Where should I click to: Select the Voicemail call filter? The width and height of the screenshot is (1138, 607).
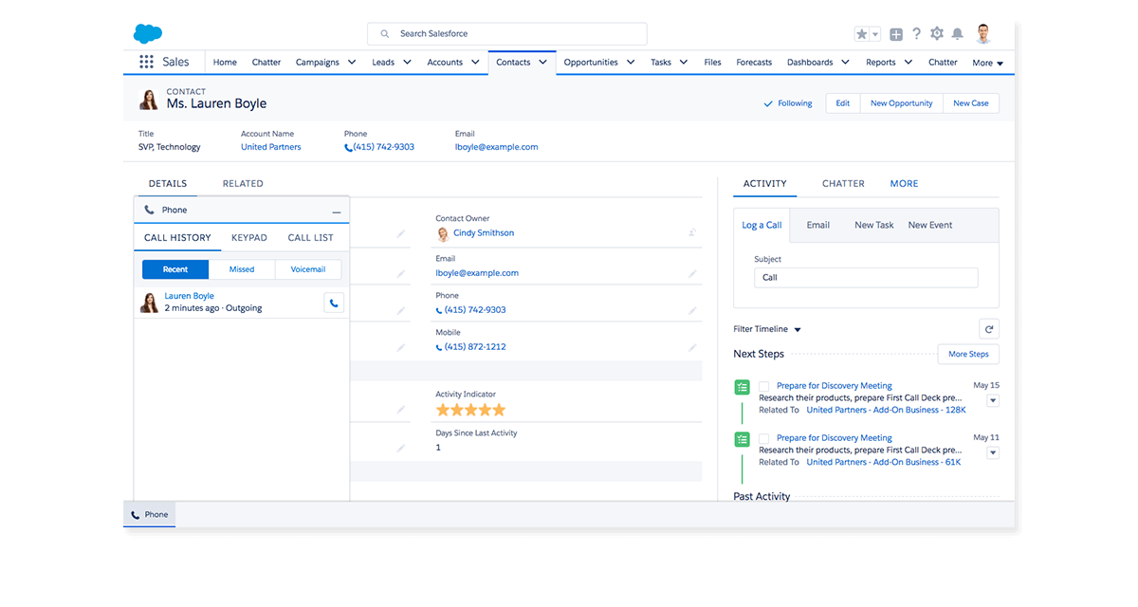click(308, 269)
